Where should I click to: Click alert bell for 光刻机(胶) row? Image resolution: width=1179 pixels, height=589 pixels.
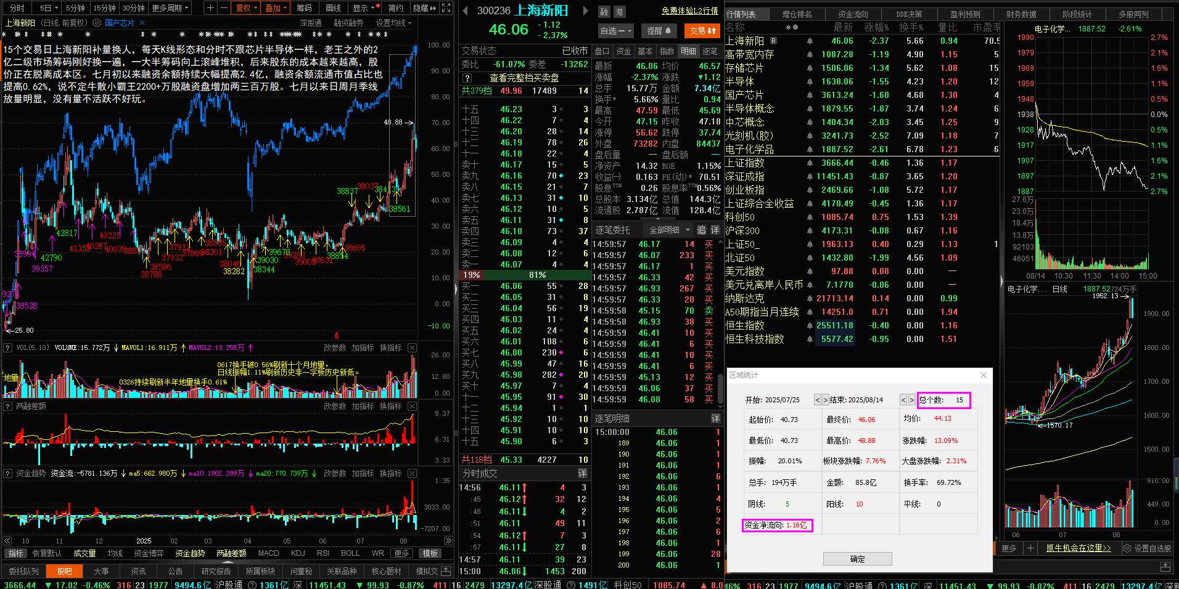tap(810, 136)
